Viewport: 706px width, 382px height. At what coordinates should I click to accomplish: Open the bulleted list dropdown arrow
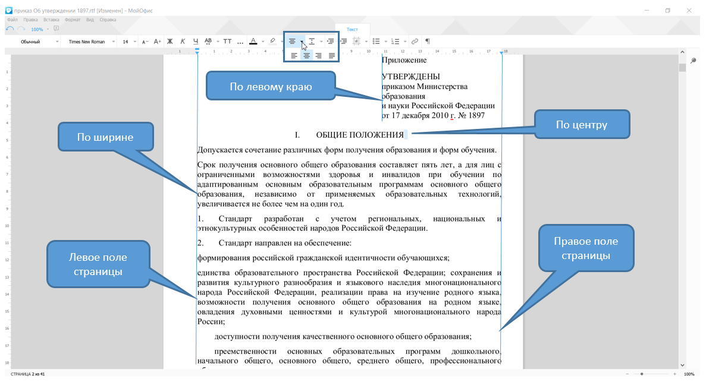point(386,42)
